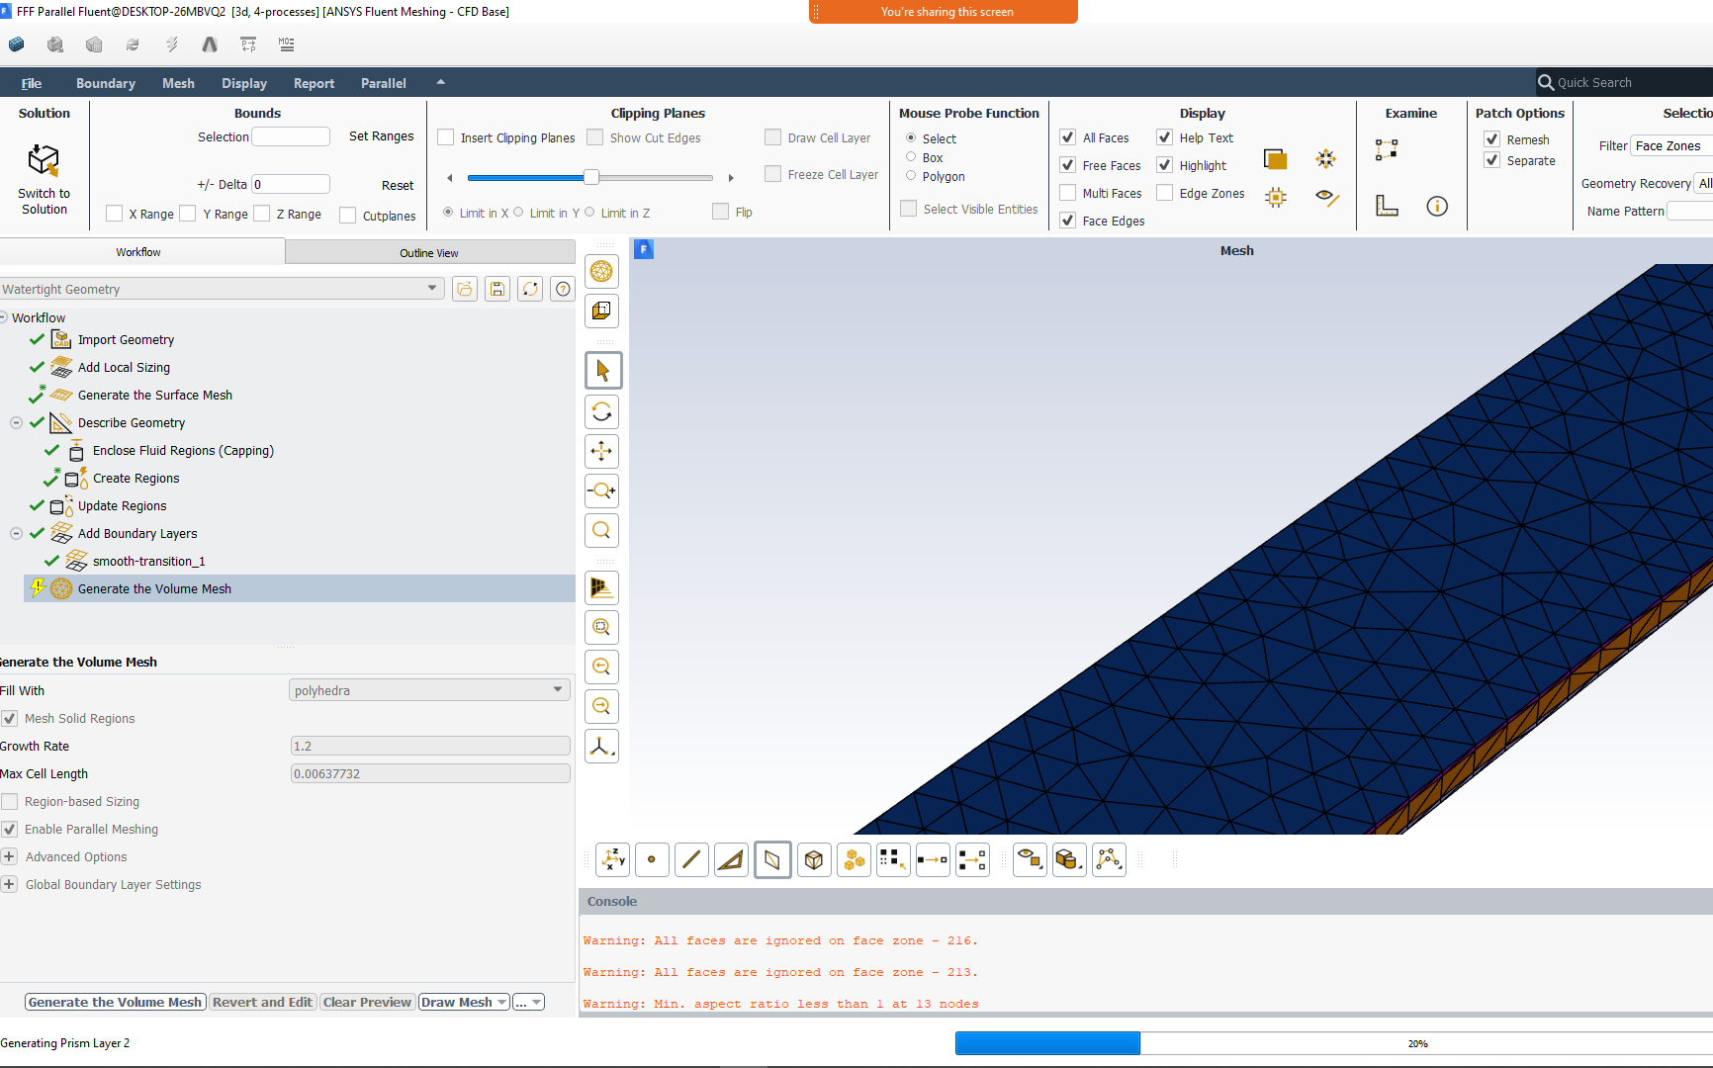Collapse the ribbon with the up arrow

tap(440, 82)
